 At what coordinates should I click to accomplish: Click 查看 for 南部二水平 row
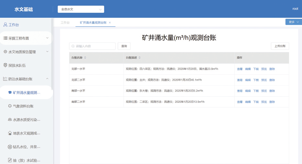click(x=240, y=102)
